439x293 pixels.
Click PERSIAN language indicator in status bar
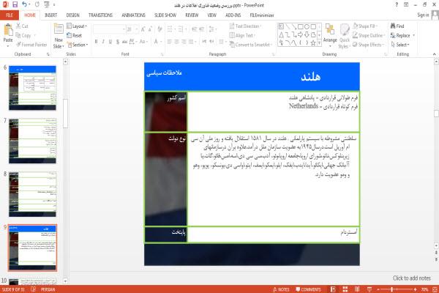click(x=48, y=289)
